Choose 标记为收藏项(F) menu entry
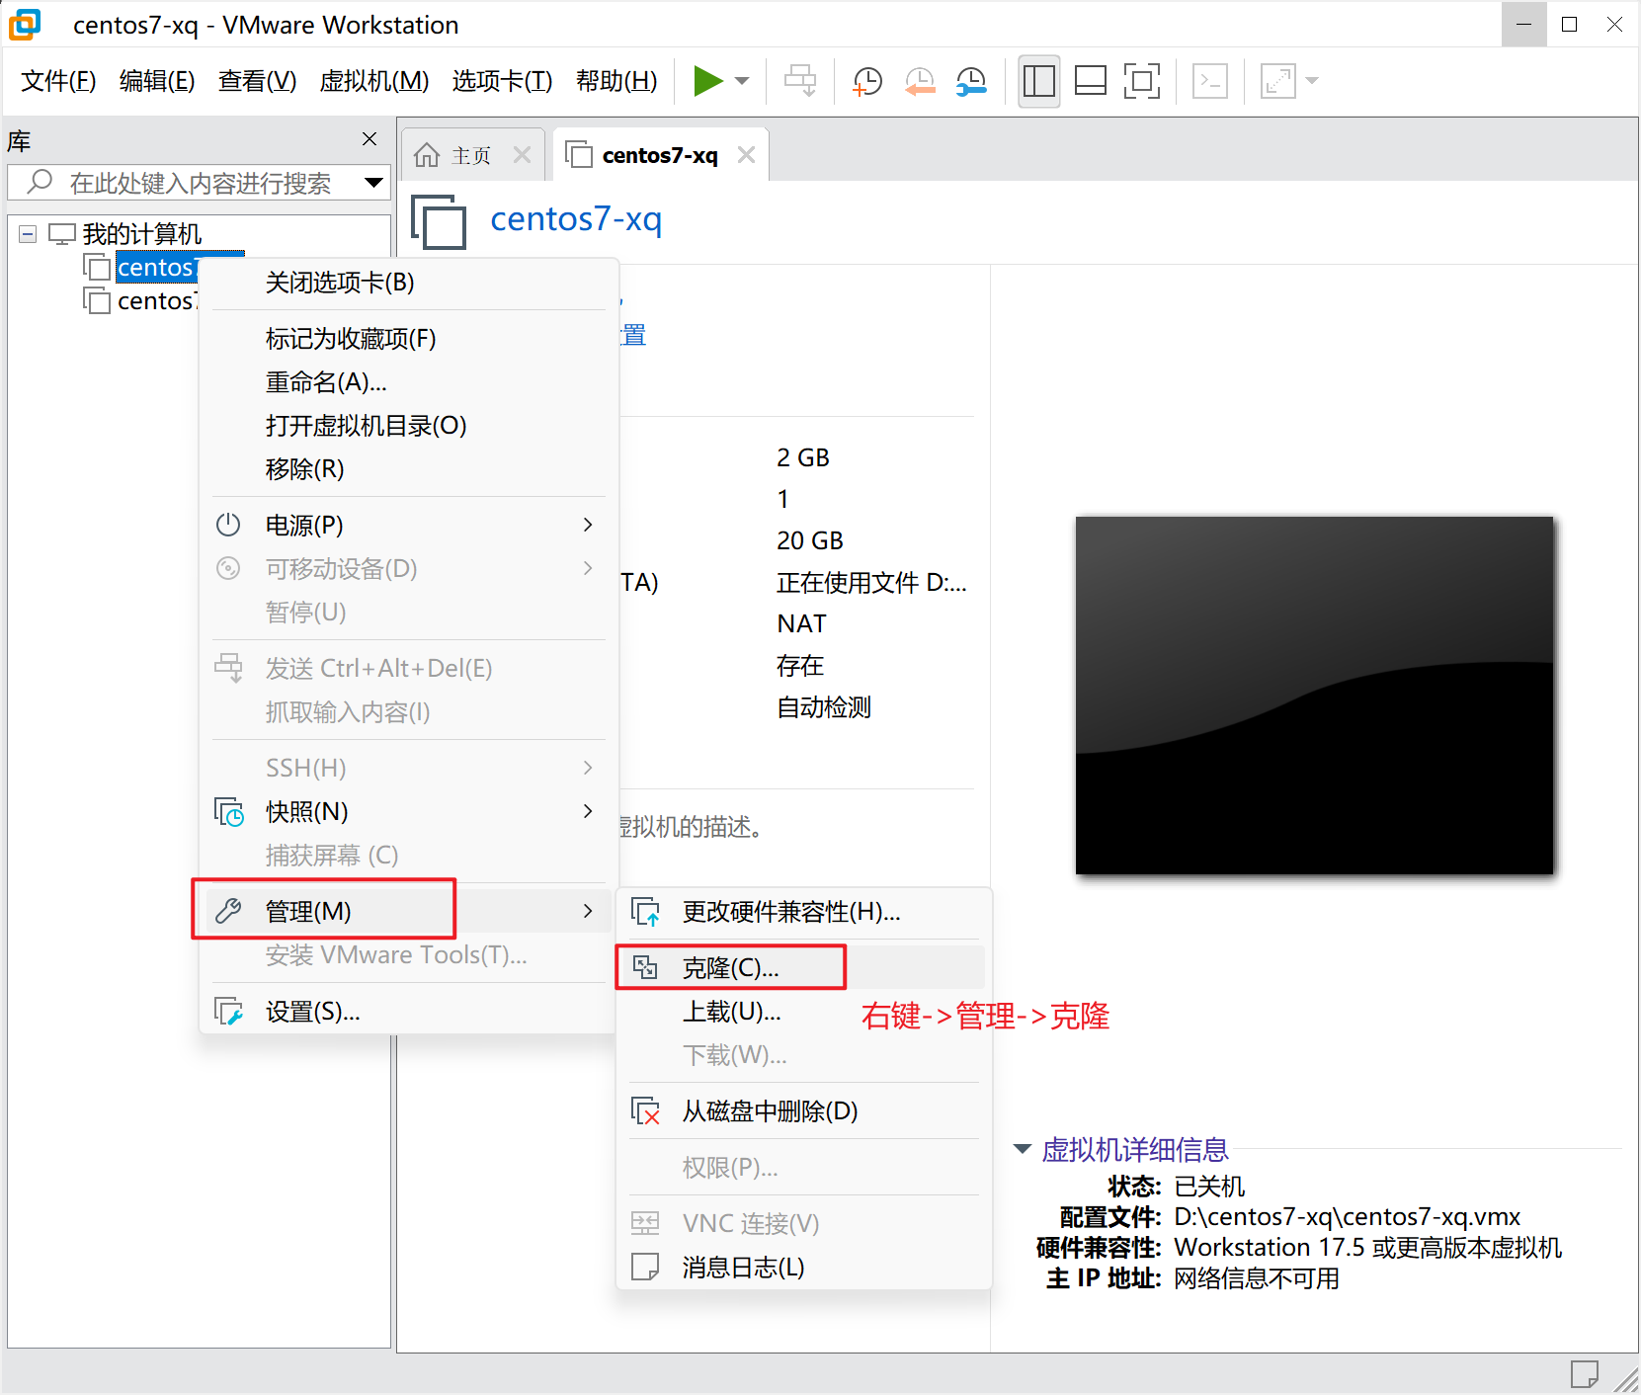1641x1395 pixels. (409, 339)
